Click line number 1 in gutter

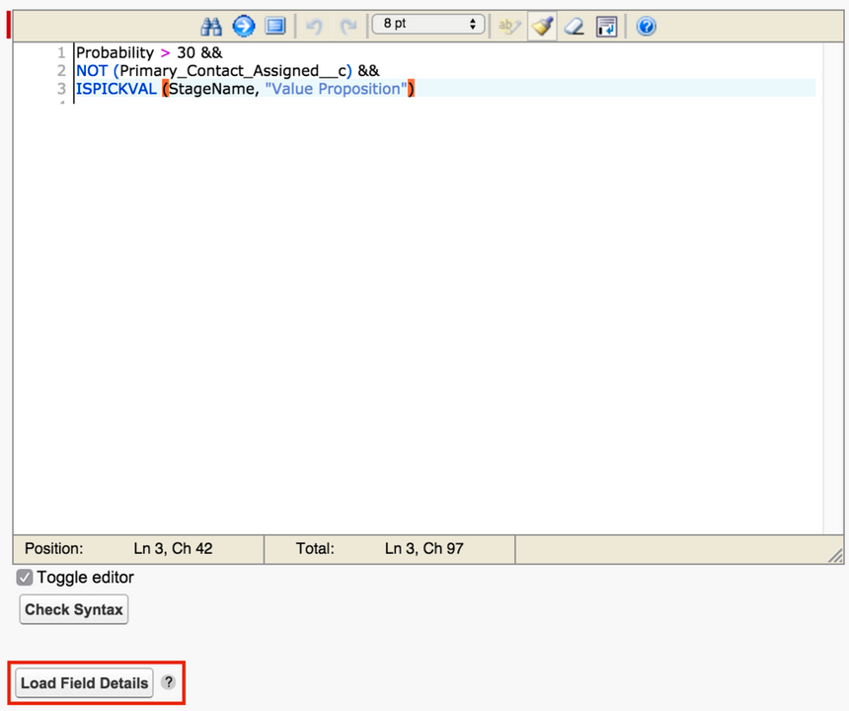[61, 53]
